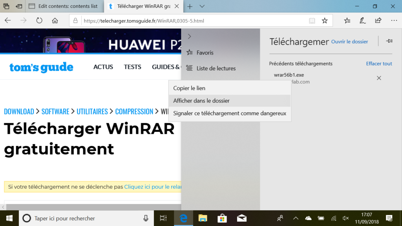Toggle reading view icon
The width and height of the screenshot is (402, 226).
(x=312, y=21)
